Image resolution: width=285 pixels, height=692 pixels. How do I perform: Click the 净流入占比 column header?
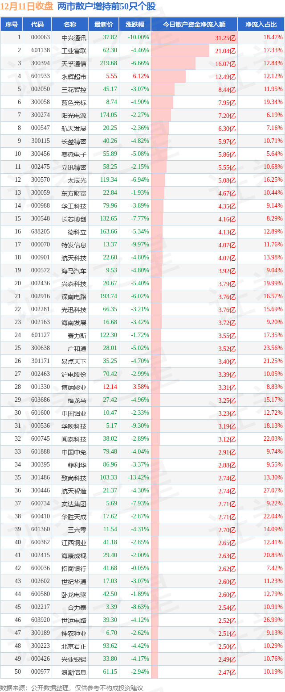click(x=261, y=24)
